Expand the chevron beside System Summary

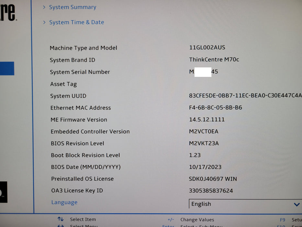(x=44, y=7)
